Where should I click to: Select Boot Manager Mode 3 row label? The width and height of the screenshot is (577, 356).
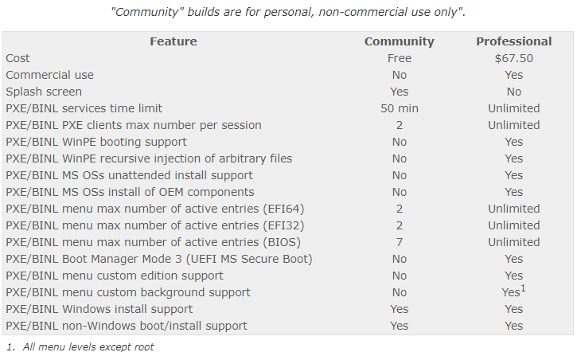[159, 259]
